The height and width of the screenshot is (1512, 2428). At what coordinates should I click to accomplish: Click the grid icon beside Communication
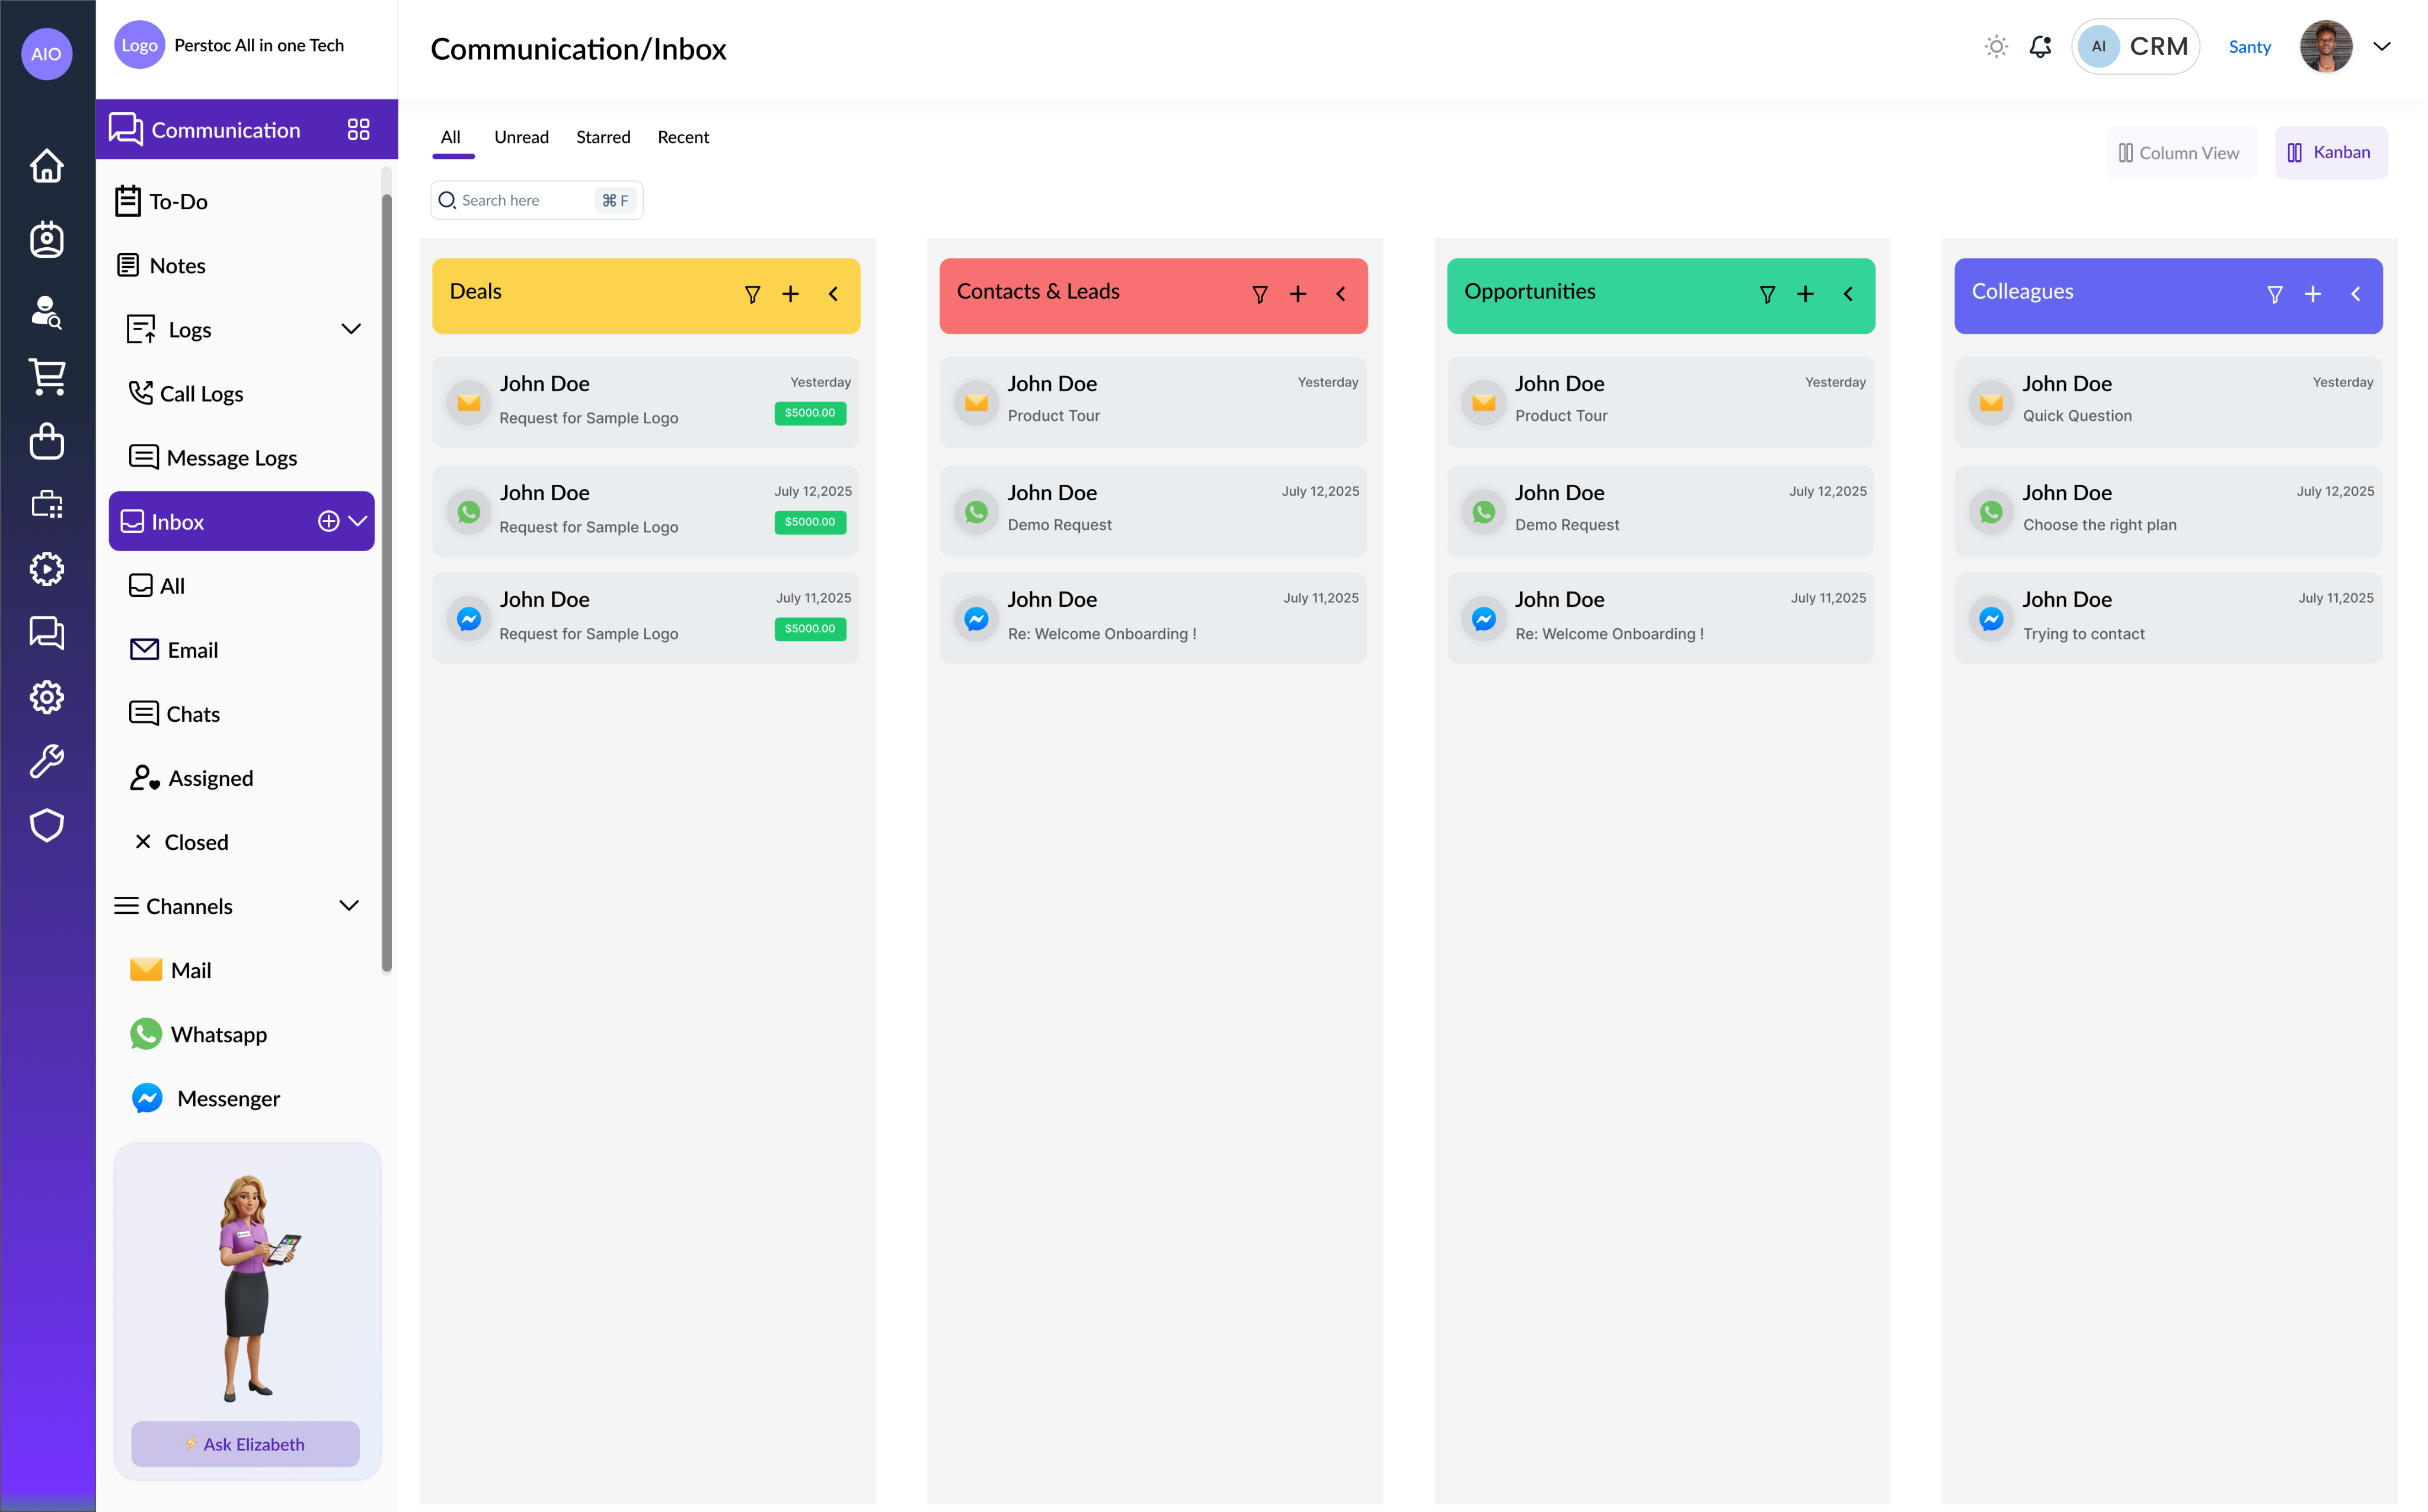(x=358, y=130)
